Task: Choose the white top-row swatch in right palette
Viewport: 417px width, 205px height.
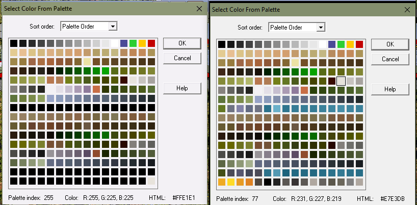Action: click(x=323, y=44)
